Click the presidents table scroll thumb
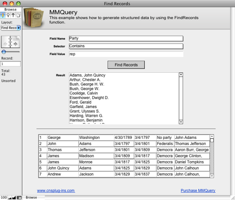Screen dimensions: 235x200 click(212, 140)
